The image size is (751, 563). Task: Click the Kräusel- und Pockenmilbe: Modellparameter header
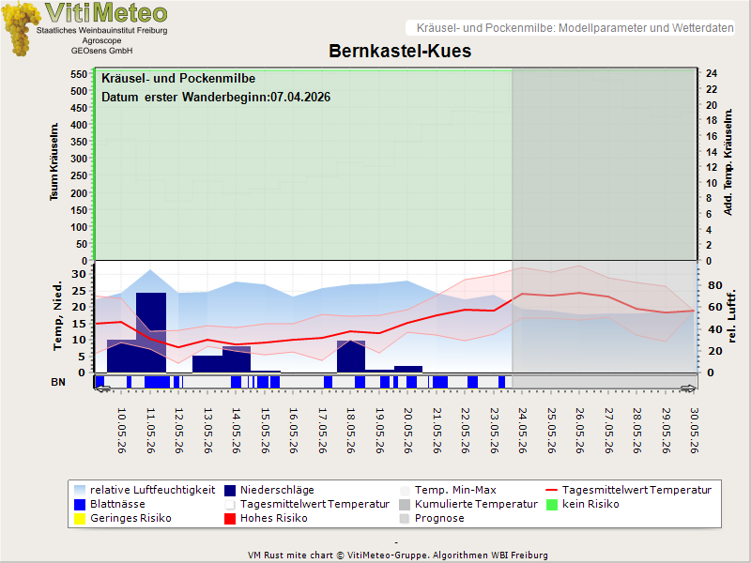tap(575, 28)
